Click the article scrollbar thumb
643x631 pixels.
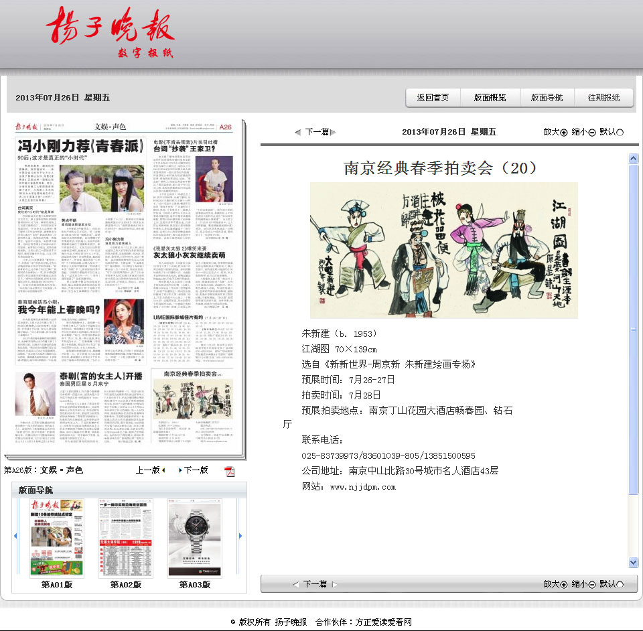[x=633, y=330]
